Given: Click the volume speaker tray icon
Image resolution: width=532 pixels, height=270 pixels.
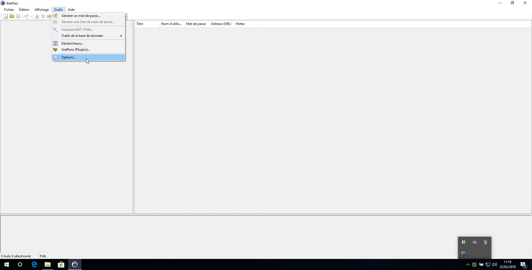Looking at the screenshot, I should [495, 264].
